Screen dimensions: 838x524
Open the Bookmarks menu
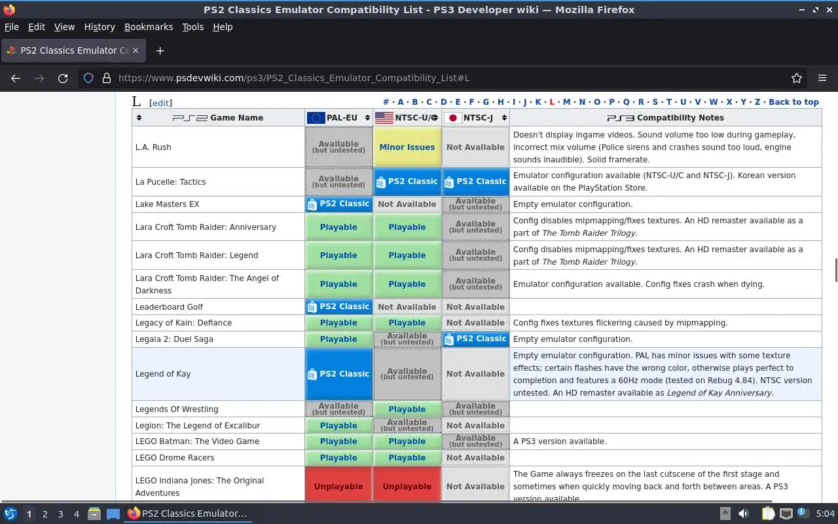pos(149,27)
